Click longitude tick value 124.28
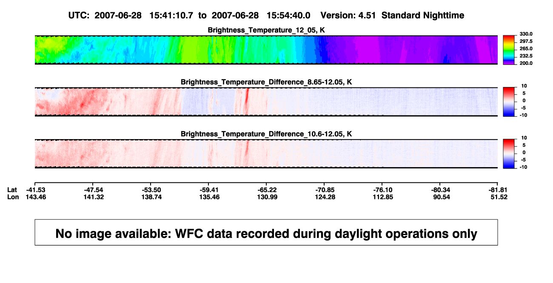Image resolution: width=553 pixels, height=283 pixels. pos(325,197)
